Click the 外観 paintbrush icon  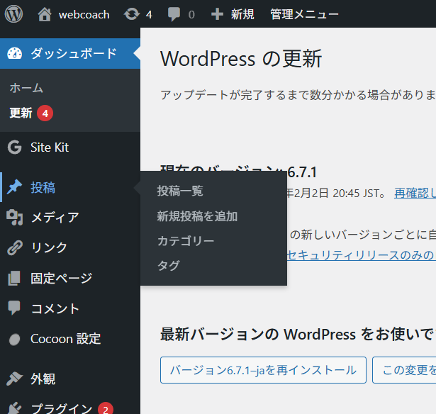click(x=14, y=379)
